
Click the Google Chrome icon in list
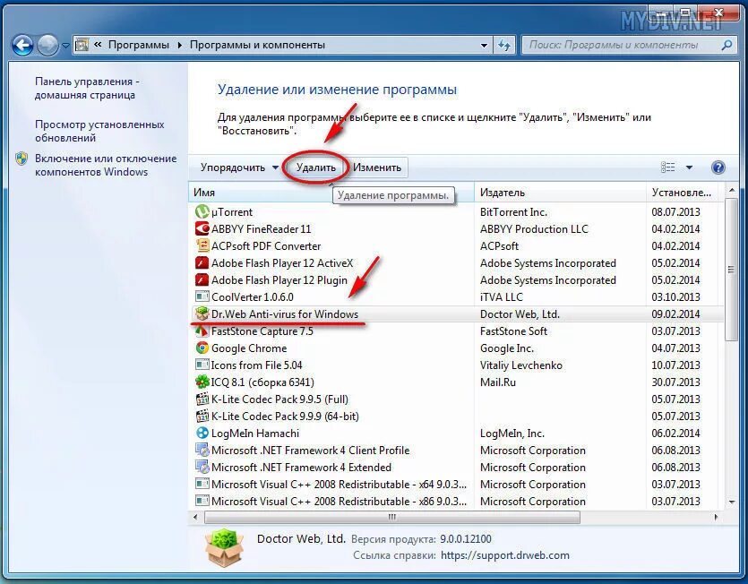tap(202, 348)
